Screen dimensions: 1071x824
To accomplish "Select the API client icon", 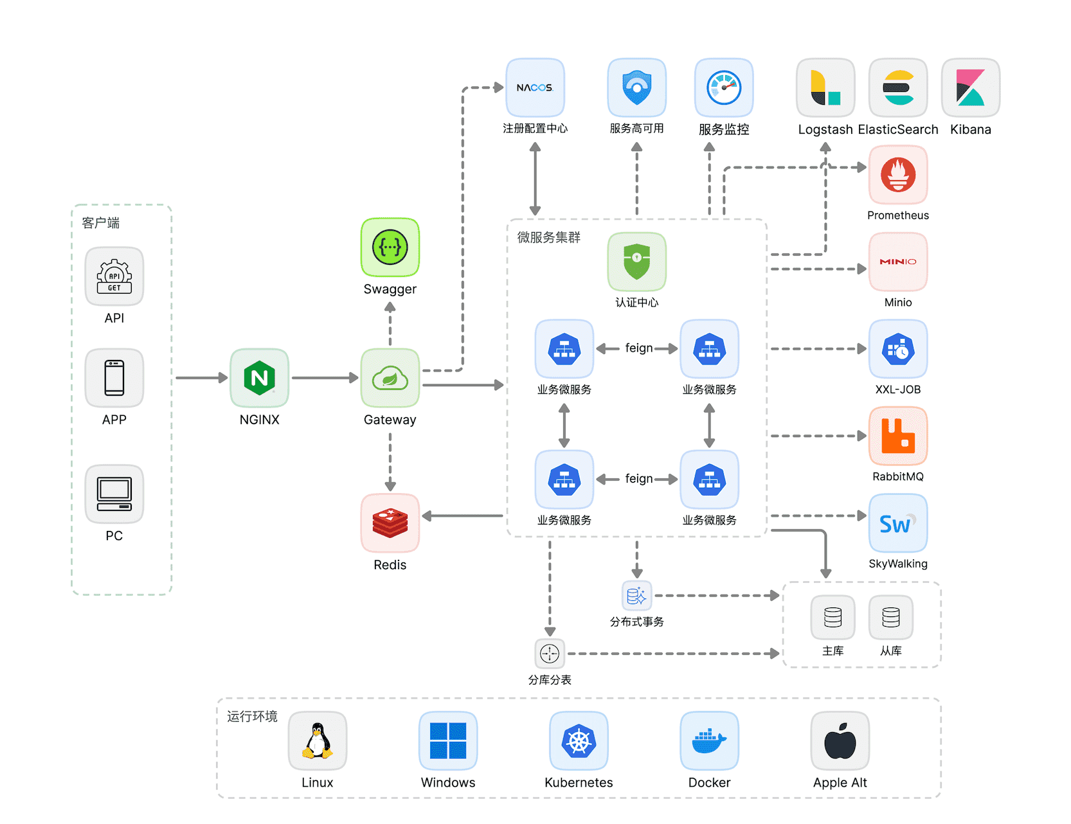I will tap(114, 276).
